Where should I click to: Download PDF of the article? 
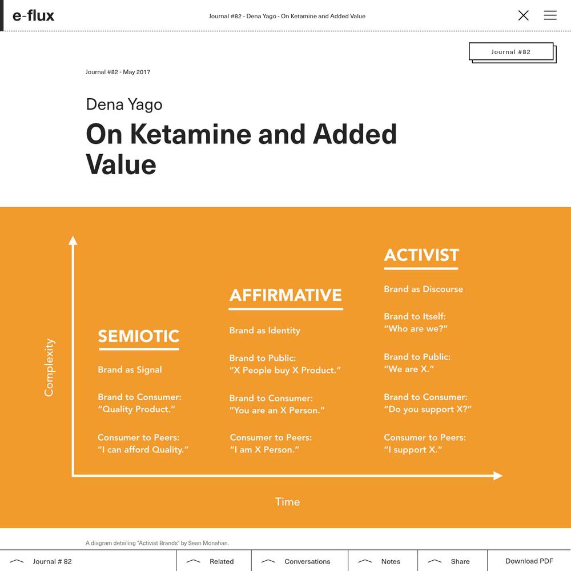click(x=529, y=561)
